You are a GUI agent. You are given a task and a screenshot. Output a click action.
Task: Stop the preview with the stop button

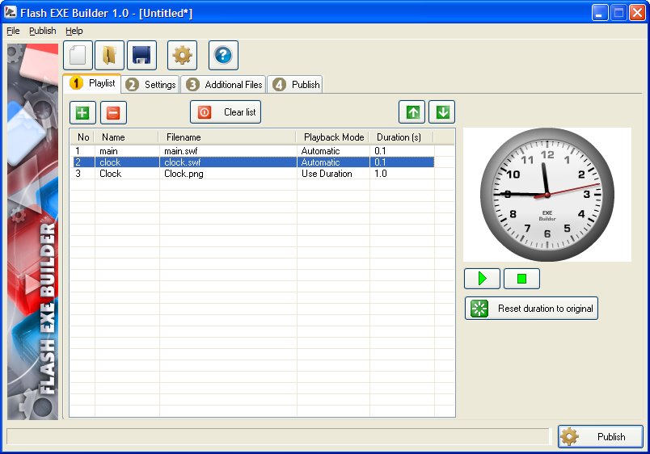[521, 279]
